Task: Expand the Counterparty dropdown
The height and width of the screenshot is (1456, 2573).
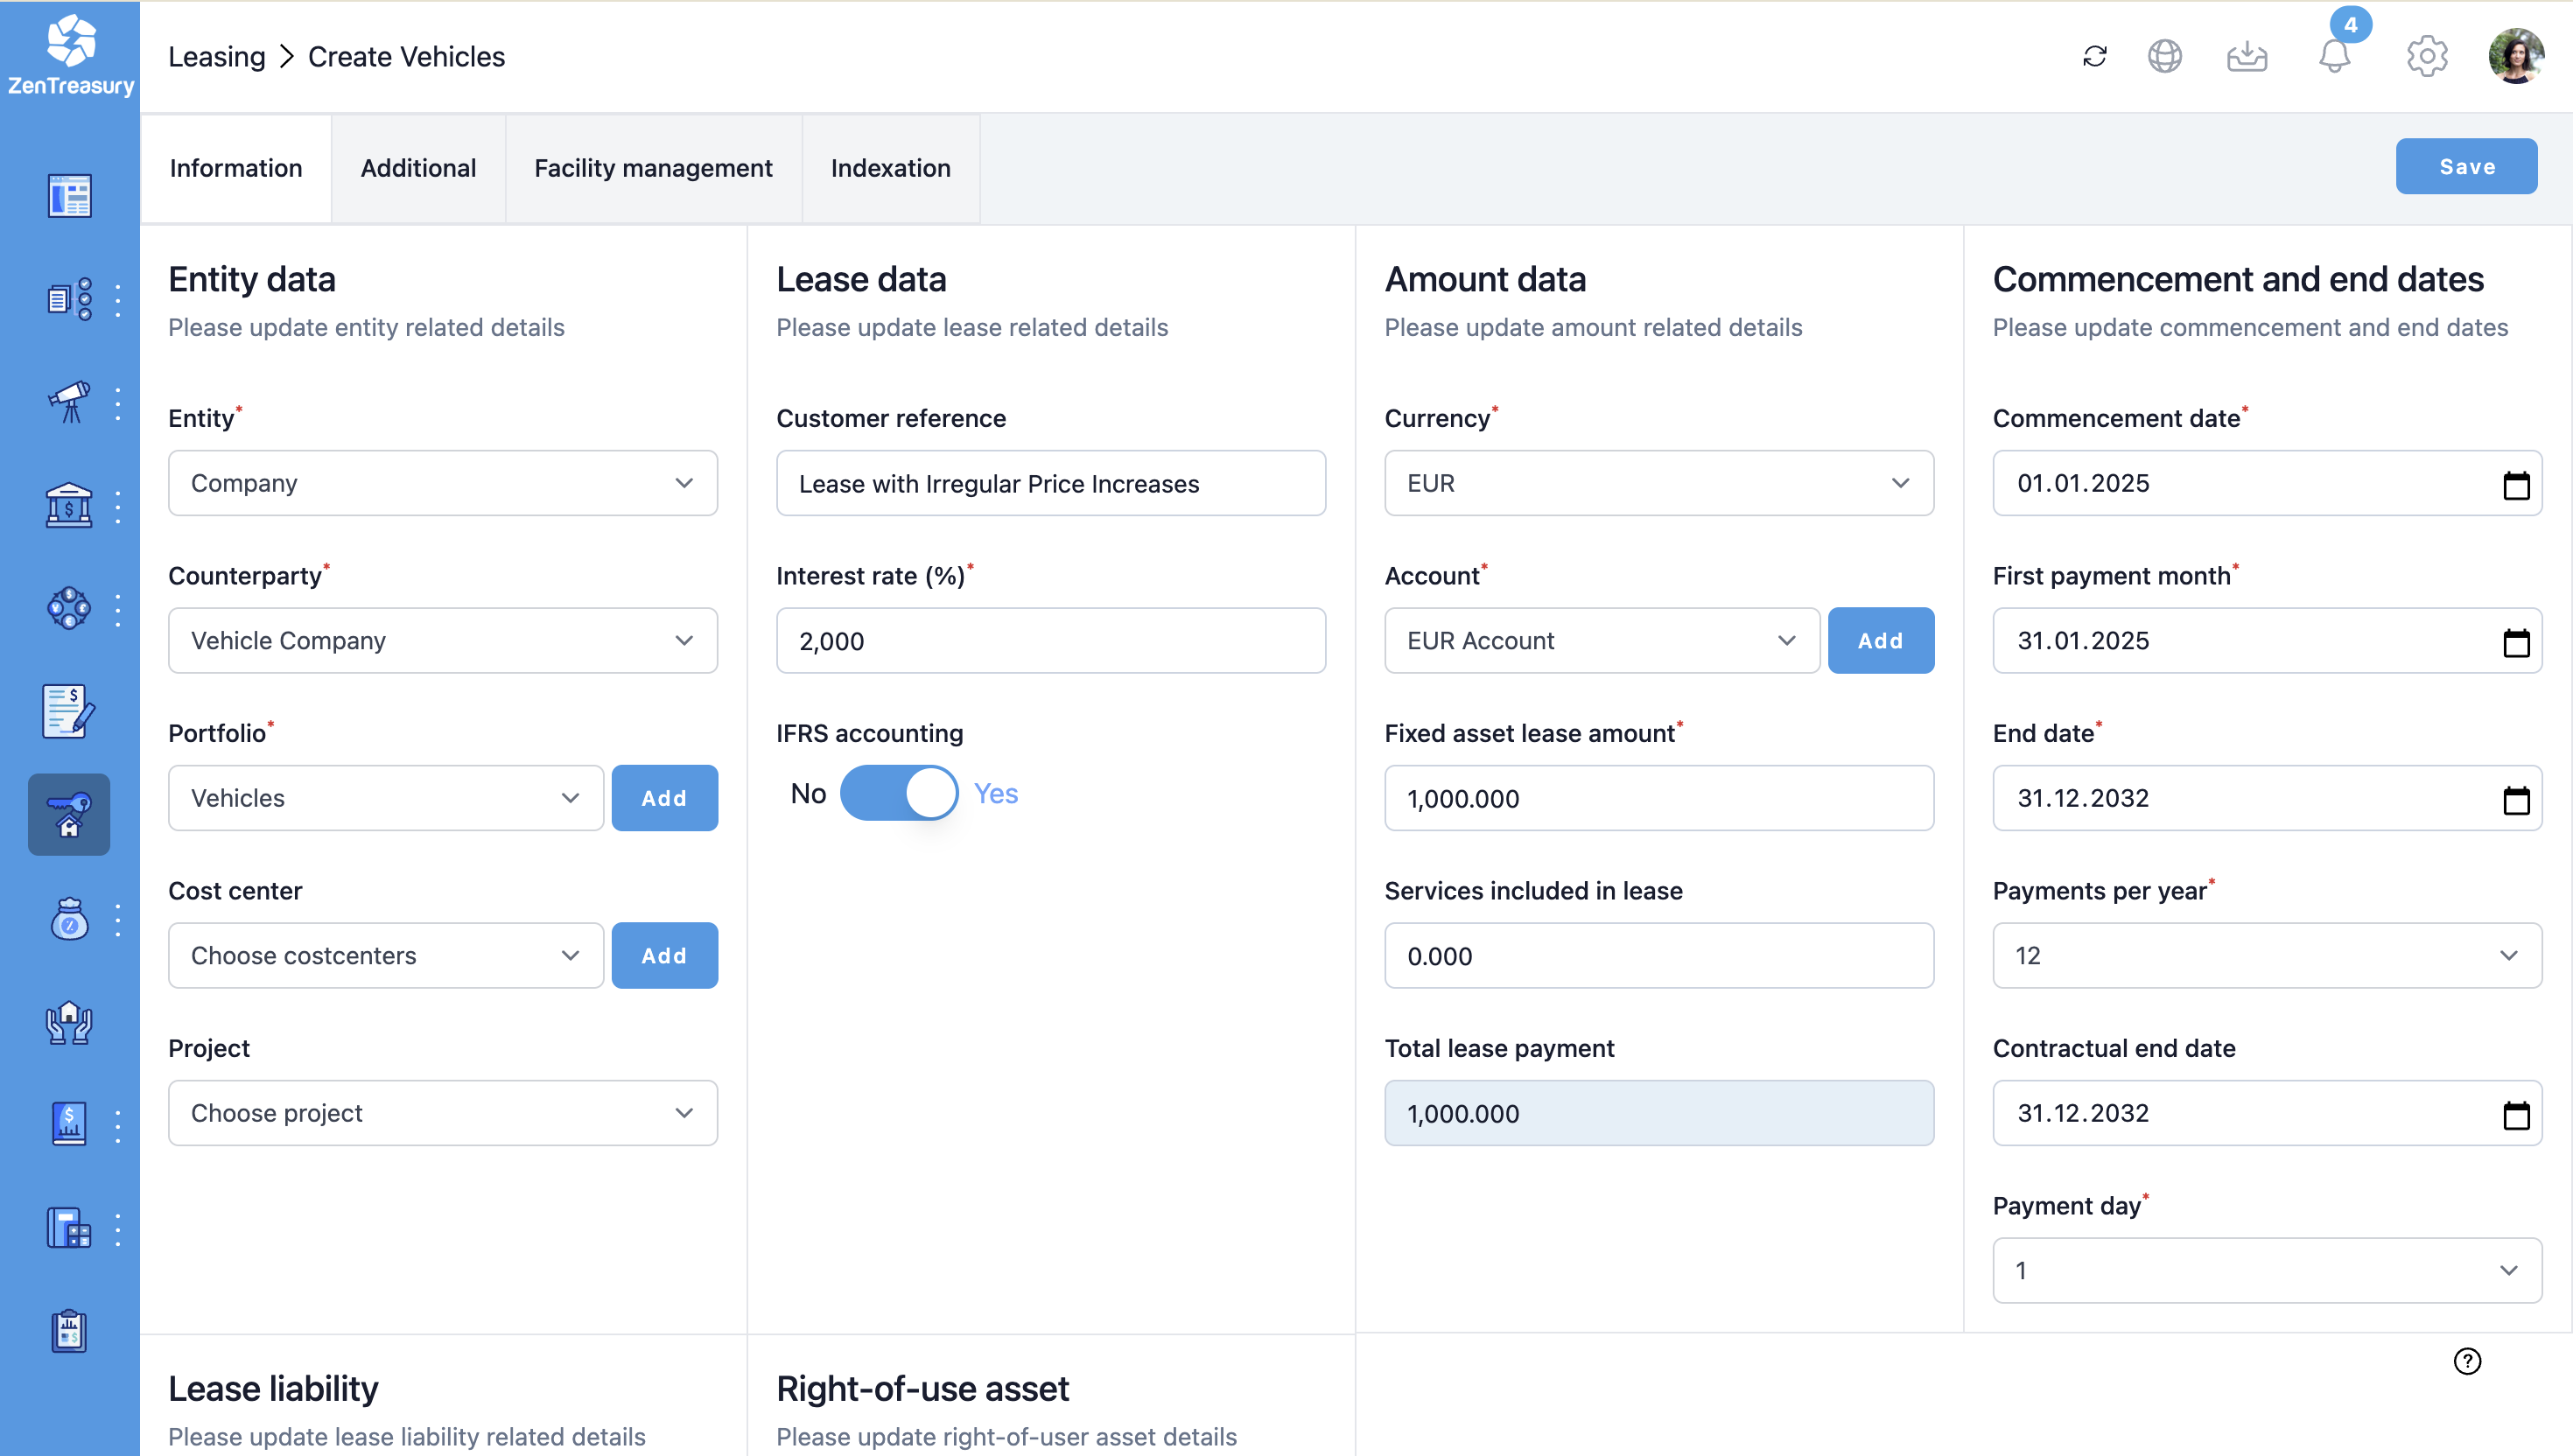Action: 442,641
